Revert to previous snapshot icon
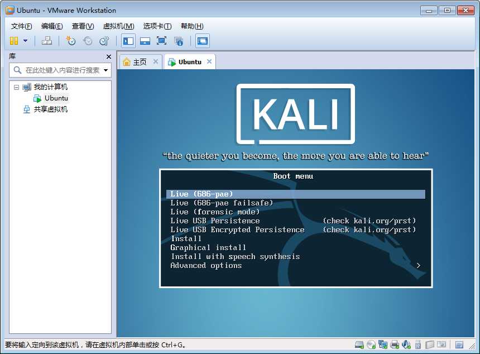 pyautogui.click(x=88, y=41)
